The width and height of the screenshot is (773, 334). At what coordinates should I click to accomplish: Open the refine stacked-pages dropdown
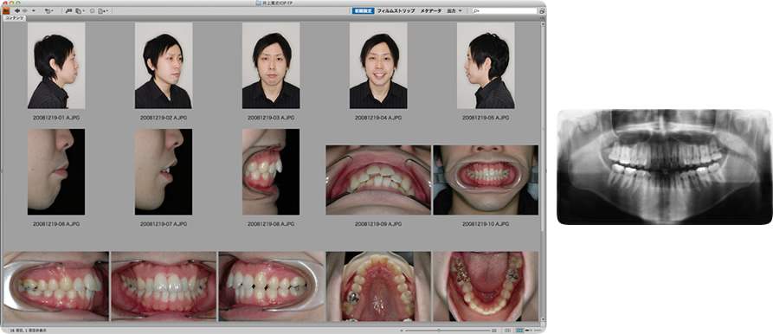click(x=80, y=11)
